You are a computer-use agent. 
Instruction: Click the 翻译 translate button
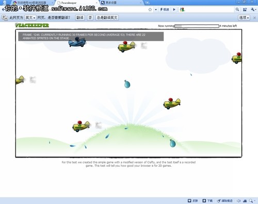(80, 18)
